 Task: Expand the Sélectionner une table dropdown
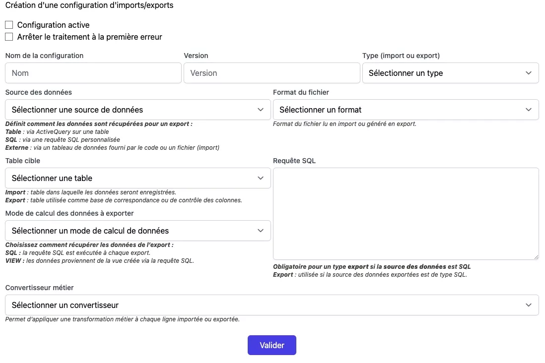[x=137, y=178]
